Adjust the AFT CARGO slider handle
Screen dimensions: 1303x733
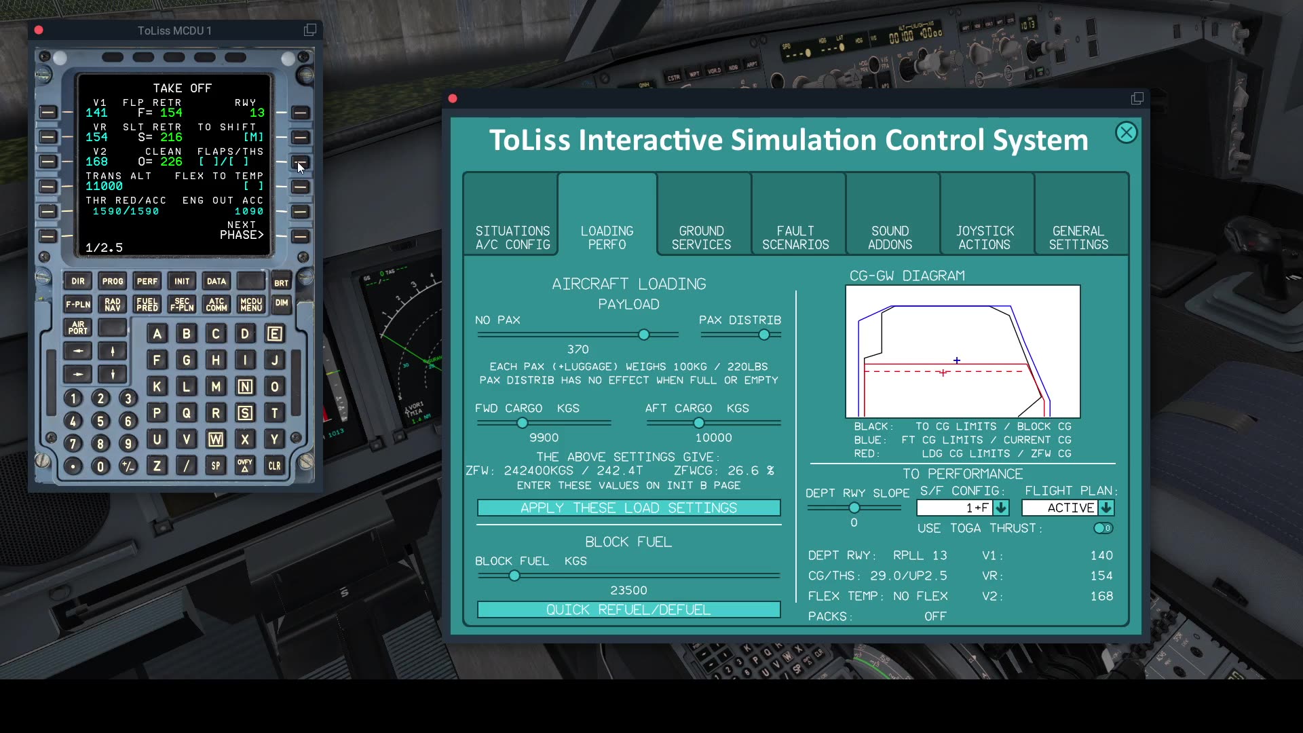tap(699, 423)
